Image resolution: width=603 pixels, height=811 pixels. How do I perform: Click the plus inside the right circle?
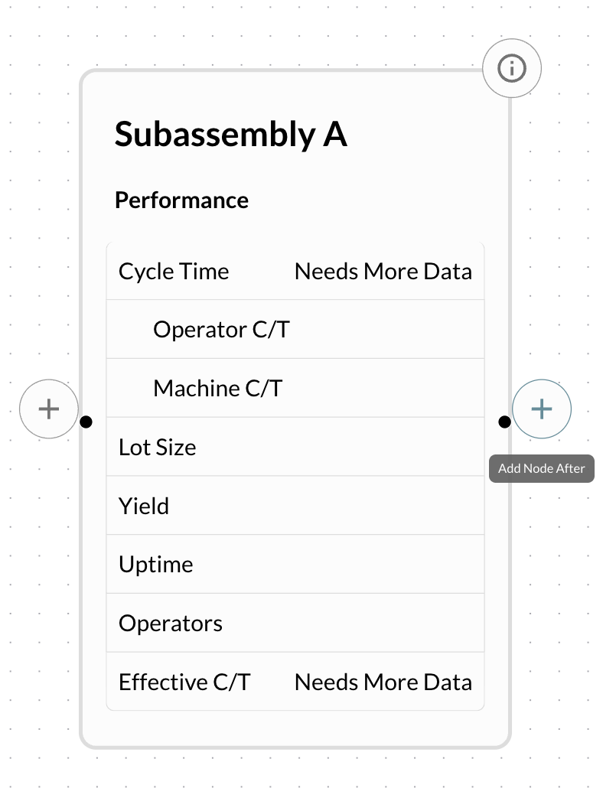point(541,409)
